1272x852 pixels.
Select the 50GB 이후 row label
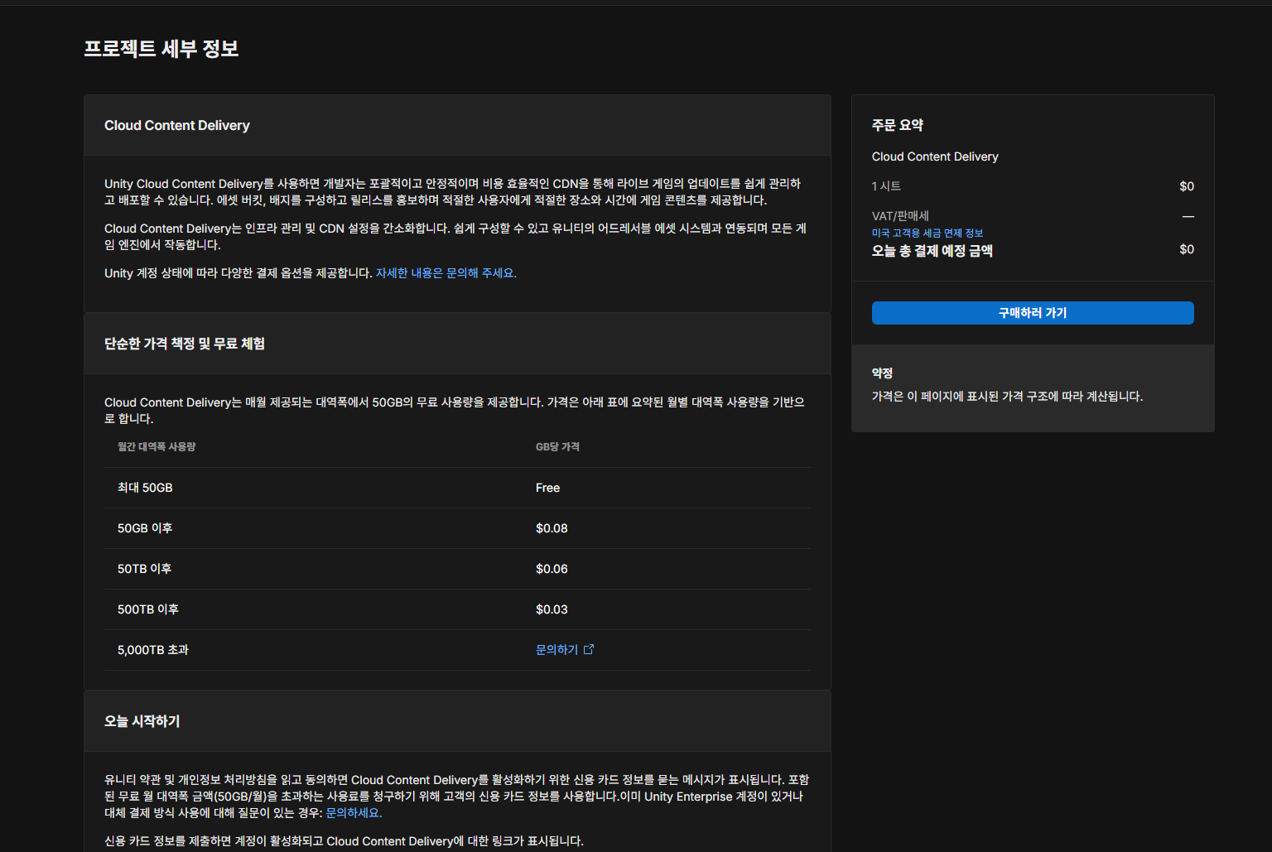[145, 528]
